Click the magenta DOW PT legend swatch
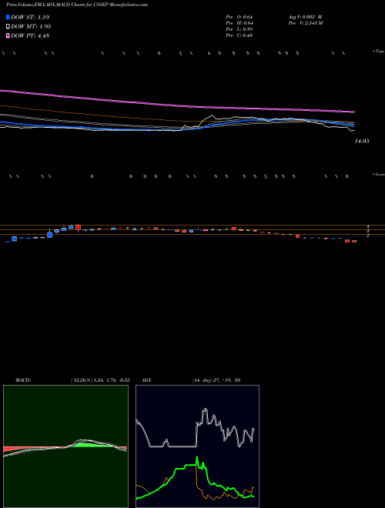The height and width of the screenshot is (508, 385). point(8,36)
